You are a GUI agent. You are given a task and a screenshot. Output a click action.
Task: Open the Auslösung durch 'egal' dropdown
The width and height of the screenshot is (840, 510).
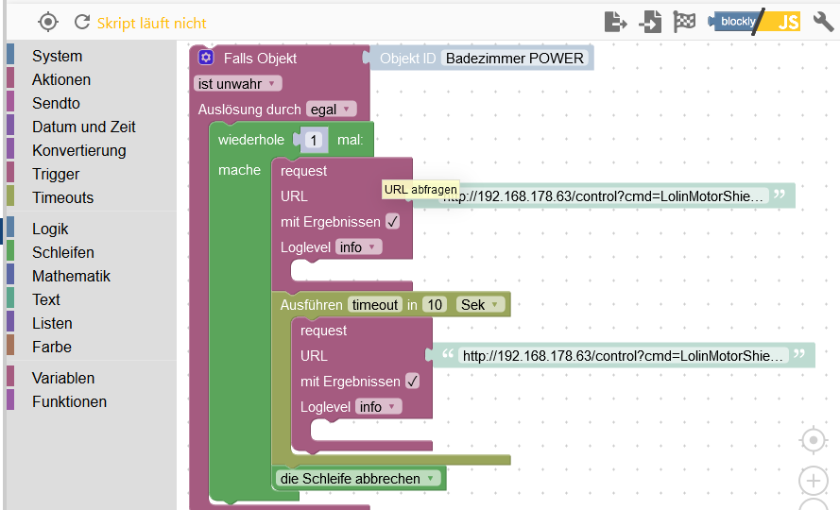(x=331, y=110)
